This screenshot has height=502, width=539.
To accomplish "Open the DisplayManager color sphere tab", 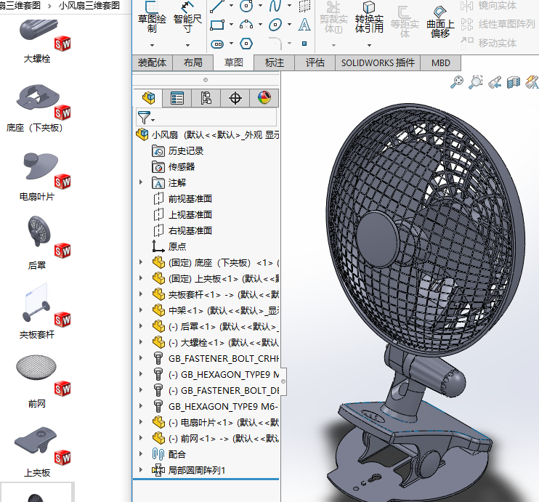I will click(x=264, y=98).
